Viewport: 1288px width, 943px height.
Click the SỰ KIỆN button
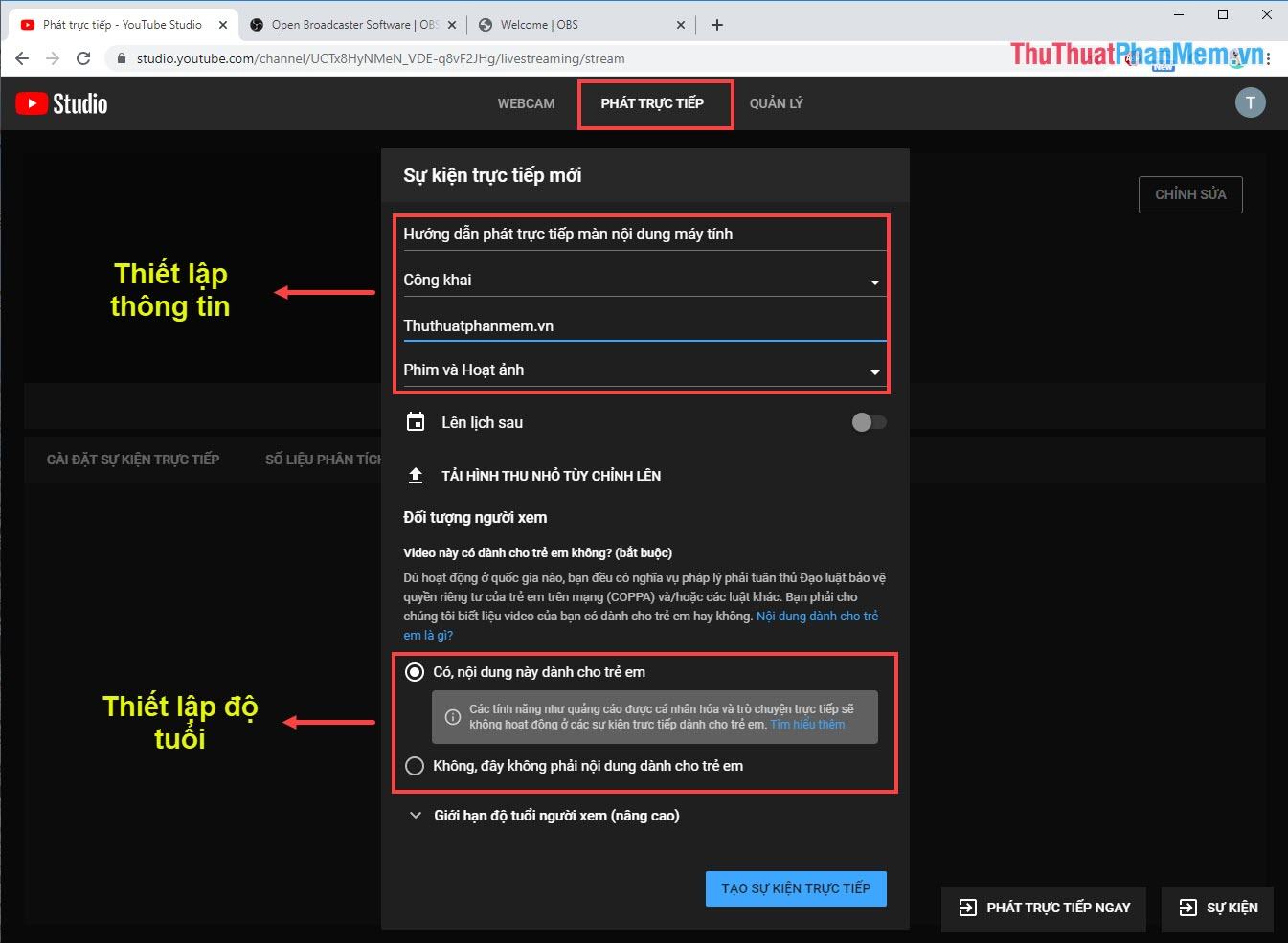[1217, 908]
